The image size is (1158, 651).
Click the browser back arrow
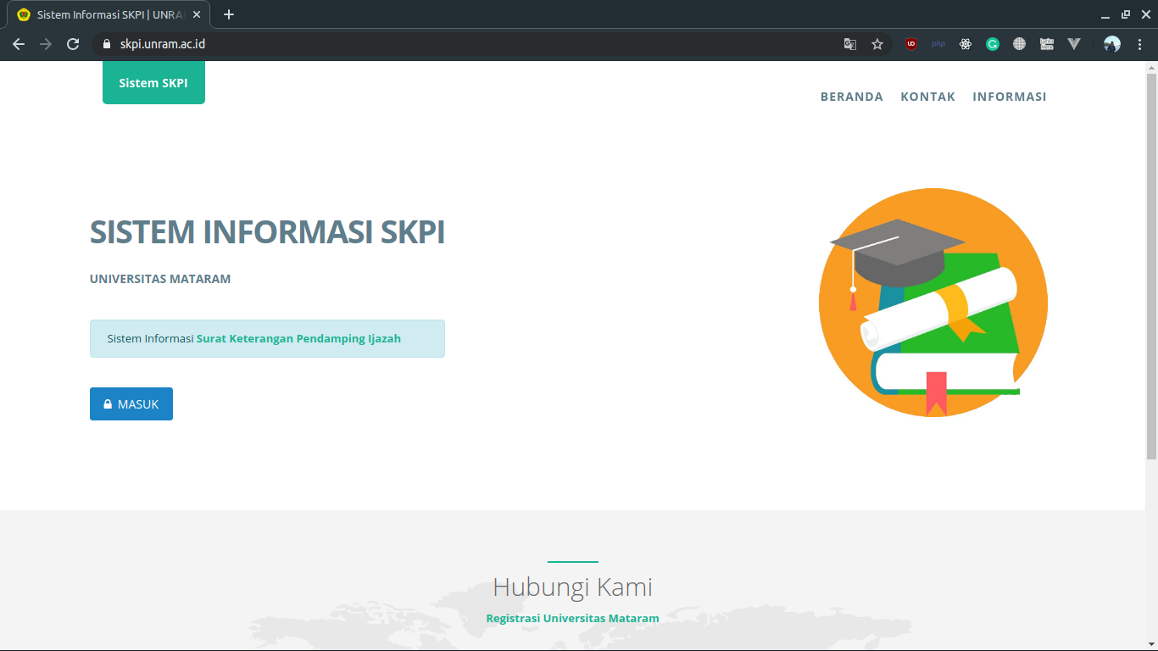click(x=19, y=44)
